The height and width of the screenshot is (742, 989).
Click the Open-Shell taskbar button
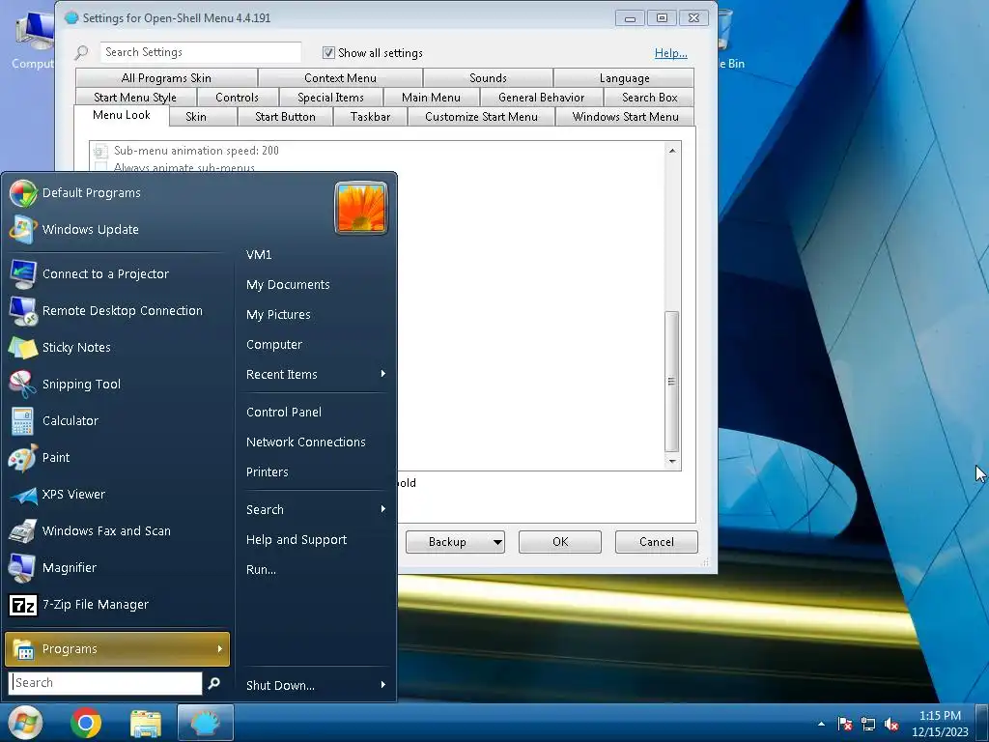(206, 723)
